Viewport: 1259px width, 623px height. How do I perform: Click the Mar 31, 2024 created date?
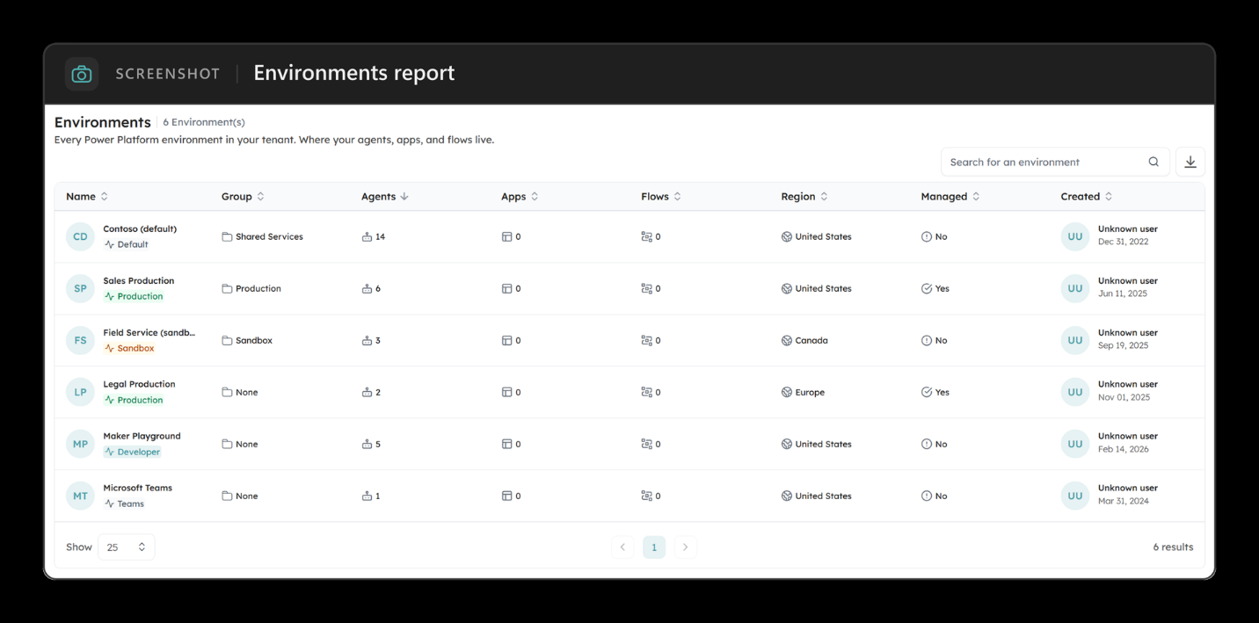tap(1124, 501)
